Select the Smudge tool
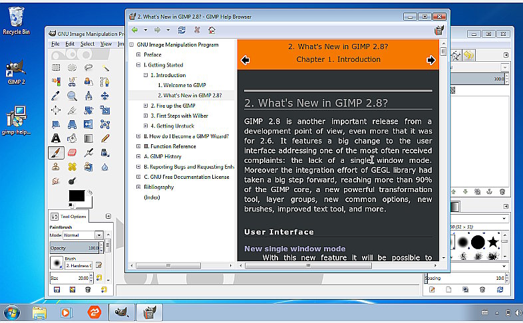 pyautogui.click(x=56, y=181)
